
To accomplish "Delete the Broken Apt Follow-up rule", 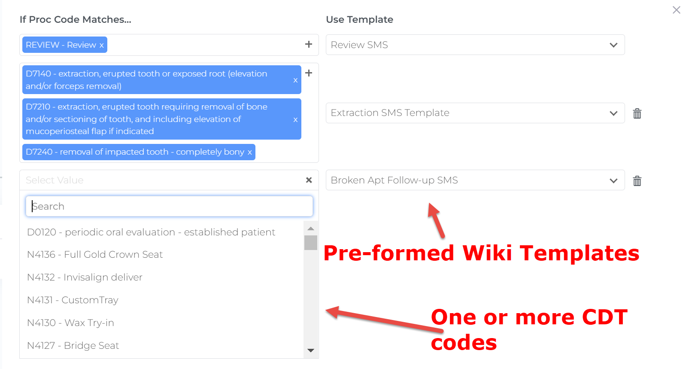I will pos(637,181).
